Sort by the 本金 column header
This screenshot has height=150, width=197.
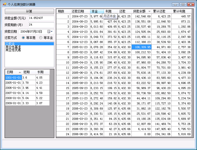[x=97, y=11]
